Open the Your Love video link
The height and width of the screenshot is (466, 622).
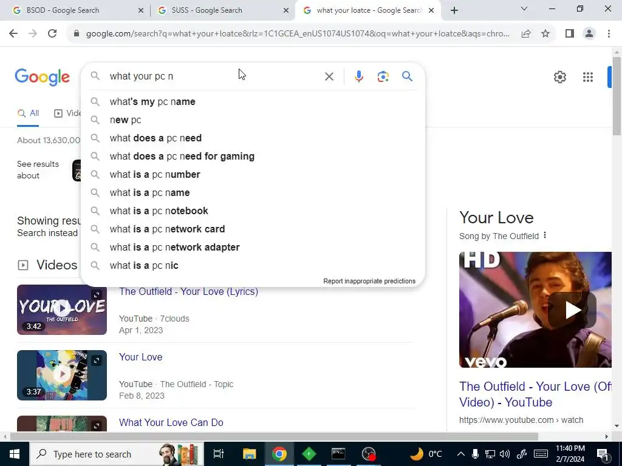(x=140, y=357)
